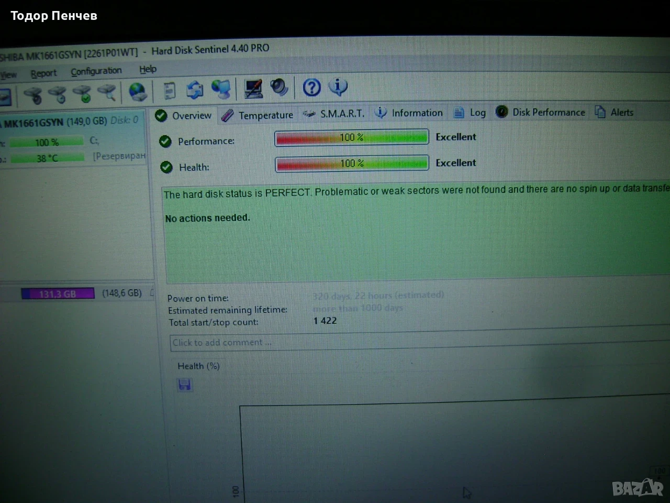670x503 pixels.
Task: Switch to the Overview tab
Action: click(184, 116)
